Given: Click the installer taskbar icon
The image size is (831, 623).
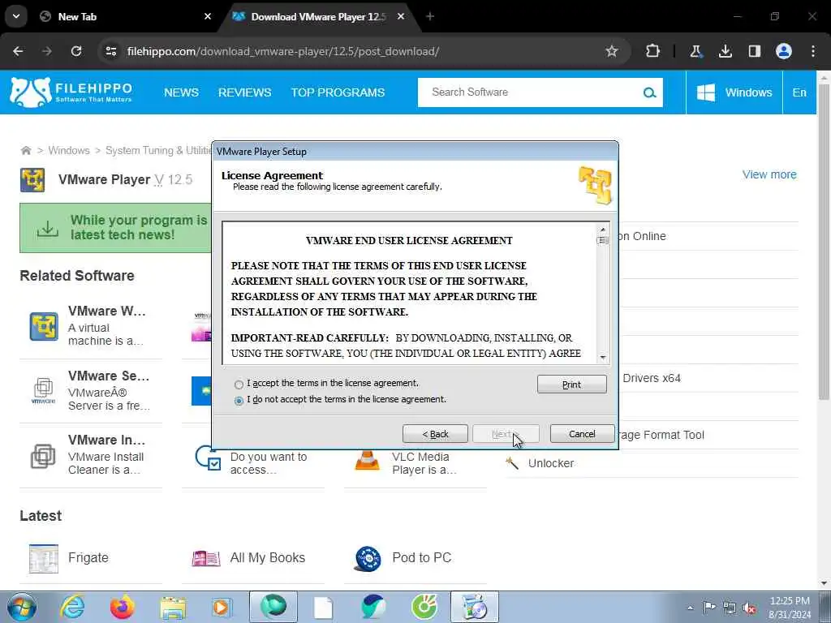Looking at the screenshot, I should coord(474,607).
